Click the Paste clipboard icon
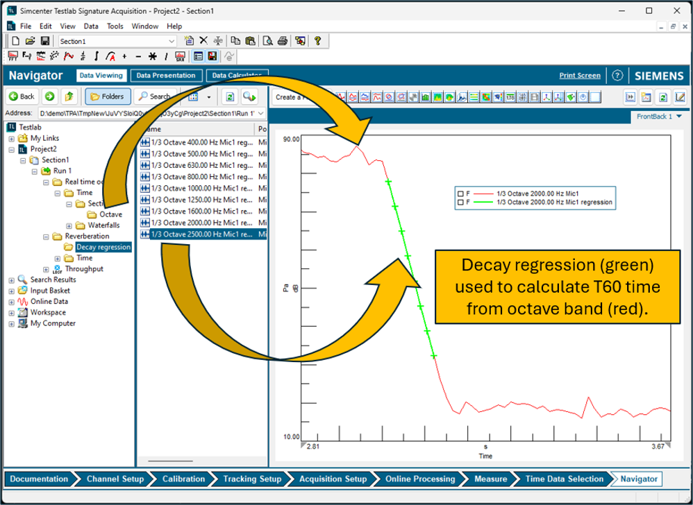 click(x=250, y=41)
